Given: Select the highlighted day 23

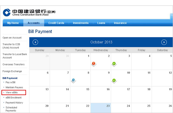Looking at the screenshot, I should click(101, 108).
